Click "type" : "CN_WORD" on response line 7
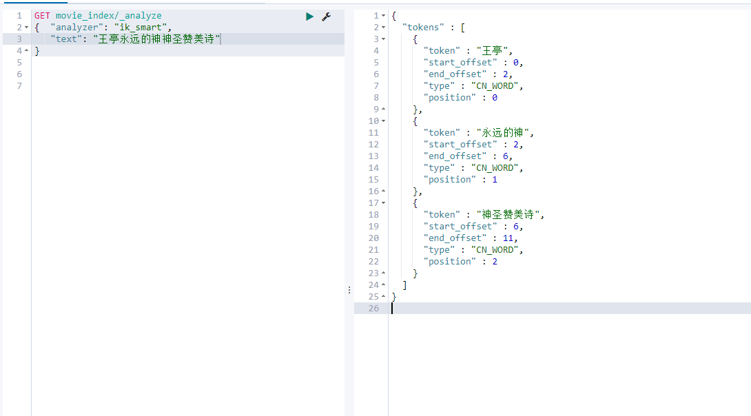Image resolution: width=751 pixels, height=416 pixels. pos(473,85)
